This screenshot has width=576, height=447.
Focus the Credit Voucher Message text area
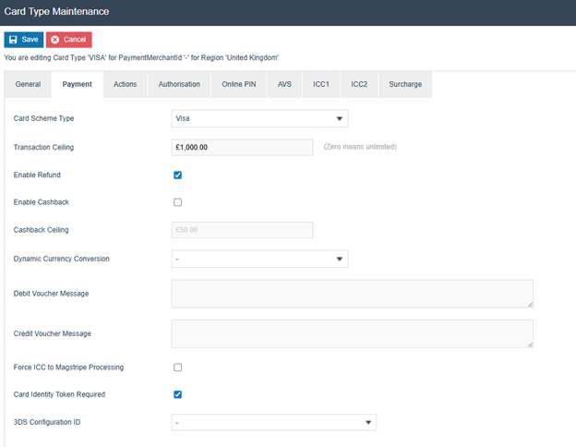352,333
